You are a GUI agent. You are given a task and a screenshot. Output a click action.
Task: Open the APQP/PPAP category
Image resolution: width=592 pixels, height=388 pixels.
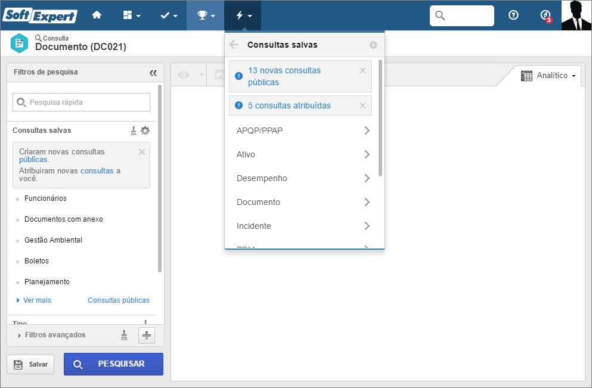(x=303, y=131)
